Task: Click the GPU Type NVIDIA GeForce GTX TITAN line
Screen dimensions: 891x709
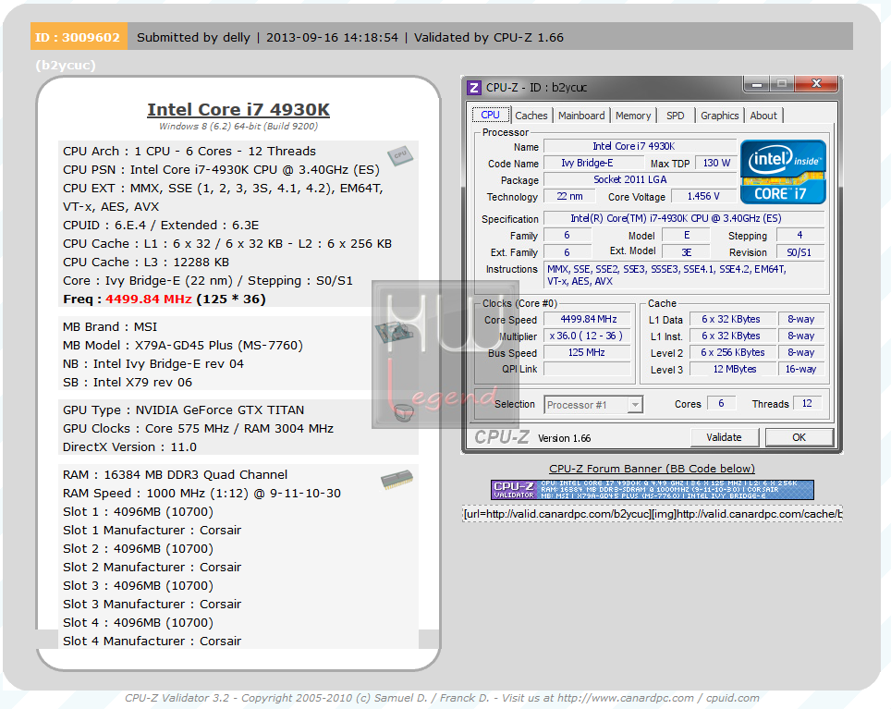Action: 184,410
